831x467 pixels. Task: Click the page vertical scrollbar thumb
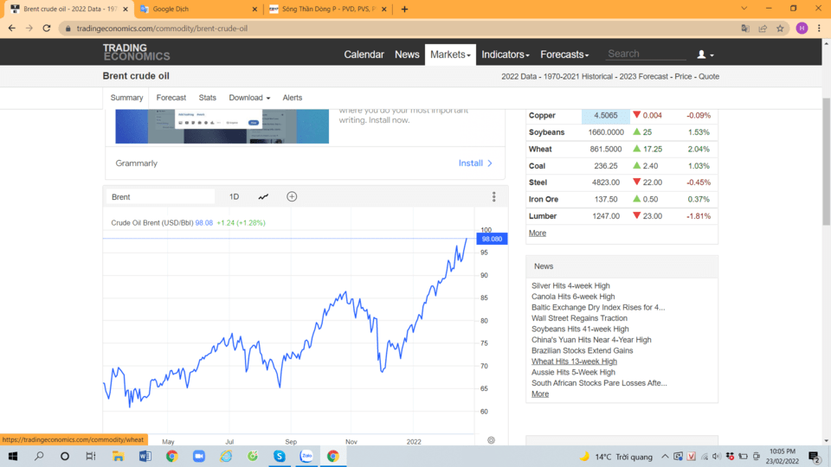tap(826, 162)
